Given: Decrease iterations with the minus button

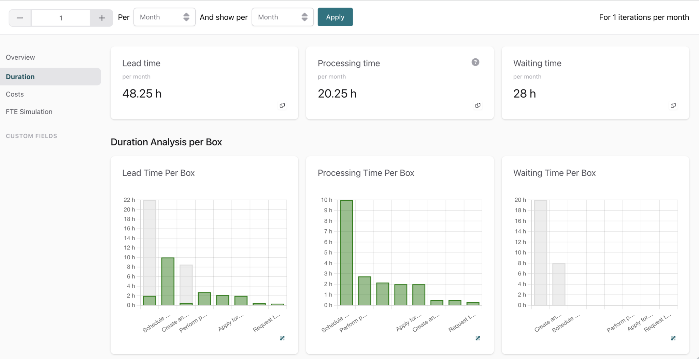Looking at the screenshot, I should (20, 18).
